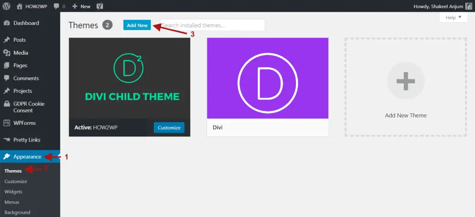Click the GDPR Cookie Consent lock icon
This screenshot has height=217, width=475.
6,104
